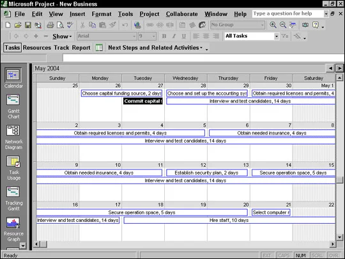Viewport: 345px width, 259px height.
Task: Open the Collaborate menu
Action: (x=181, y=14)
